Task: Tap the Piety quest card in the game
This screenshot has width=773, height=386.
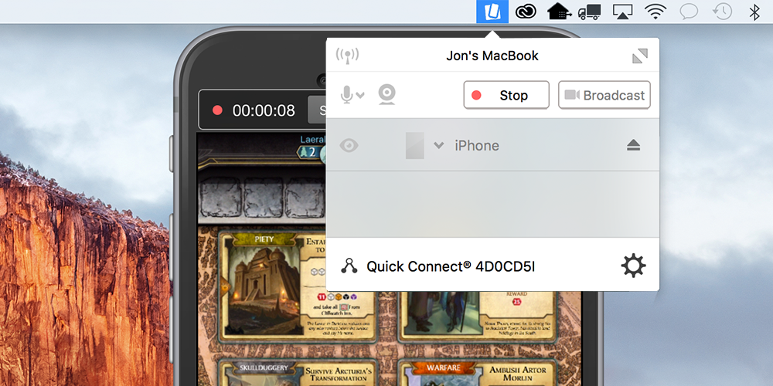Action: [298, 286]
